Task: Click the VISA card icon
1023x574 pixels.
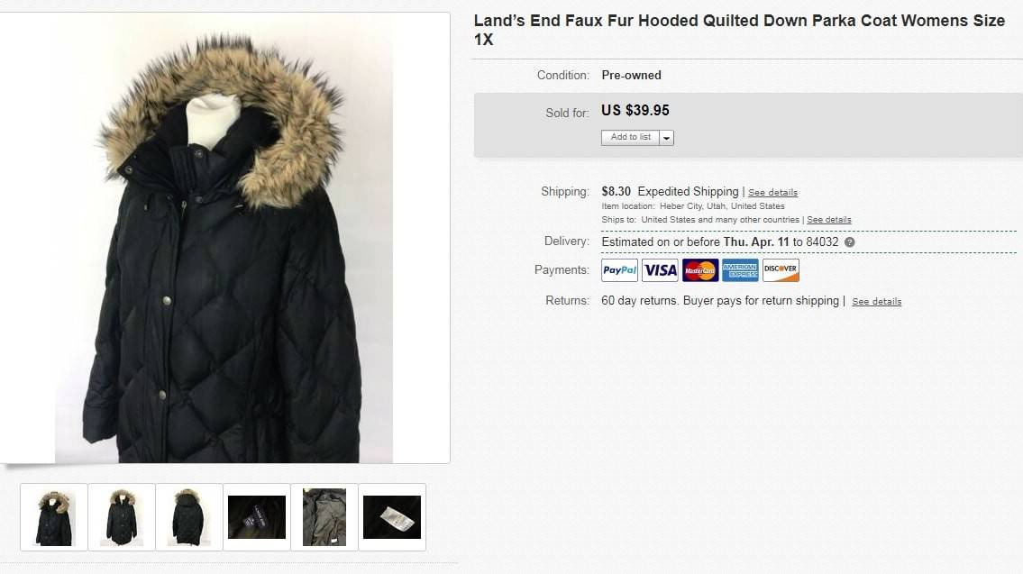Action: (x=660, y=270)
